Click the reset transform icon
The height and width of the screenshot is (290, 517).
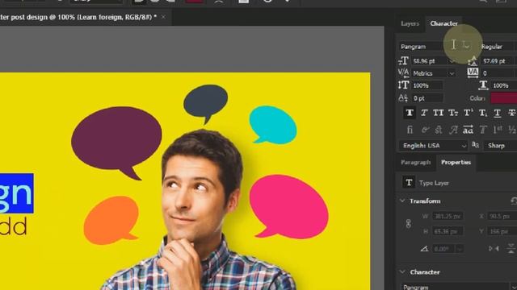[x=514, y=201]
